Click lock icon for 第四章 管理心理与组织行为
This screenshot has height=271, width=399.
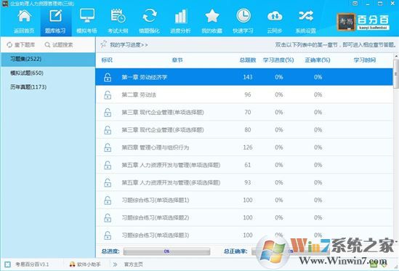(x=108, y=147)
